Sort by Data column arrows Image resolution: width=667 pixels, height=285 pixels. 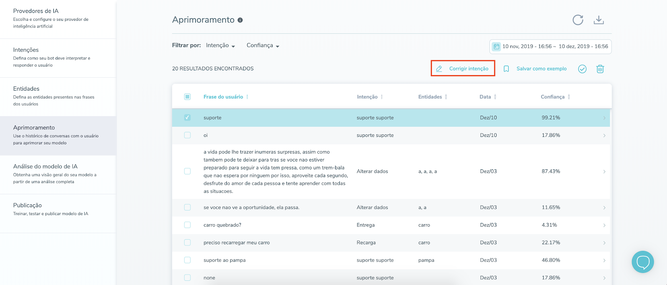(x=495, y=97)
